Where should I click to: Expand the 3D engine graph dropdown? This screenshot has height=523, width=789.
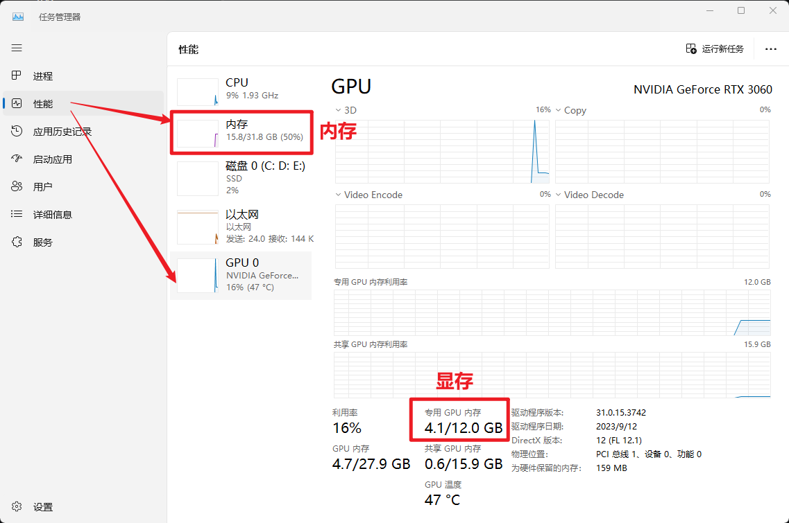[x=346, y=110]
